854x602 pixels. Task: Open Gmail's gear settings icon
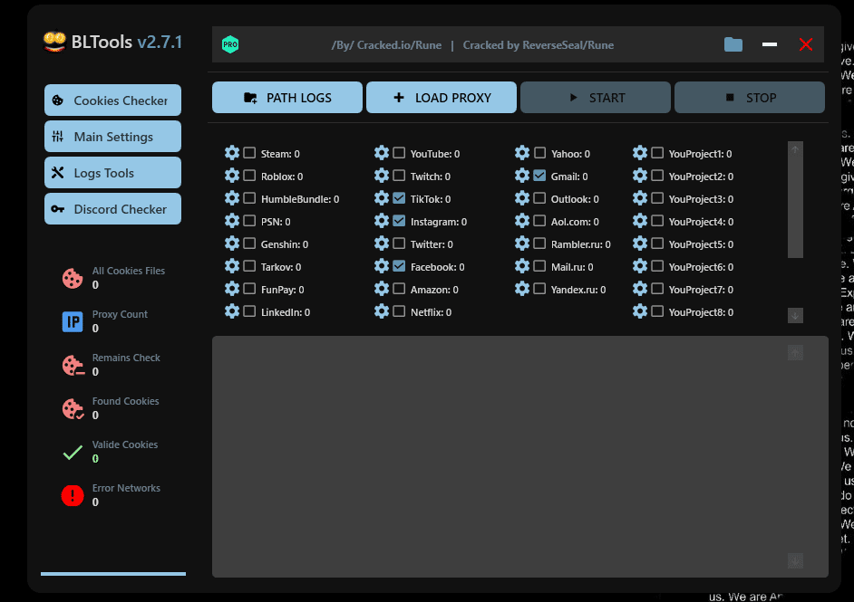tap(522, 176)
